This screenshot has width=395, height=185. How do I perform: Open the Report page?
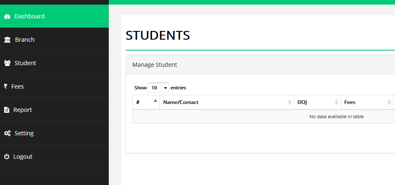click(54, 109)
